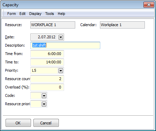
Task: Click the Calendar field Workplace 1
Action: point(122,25)
